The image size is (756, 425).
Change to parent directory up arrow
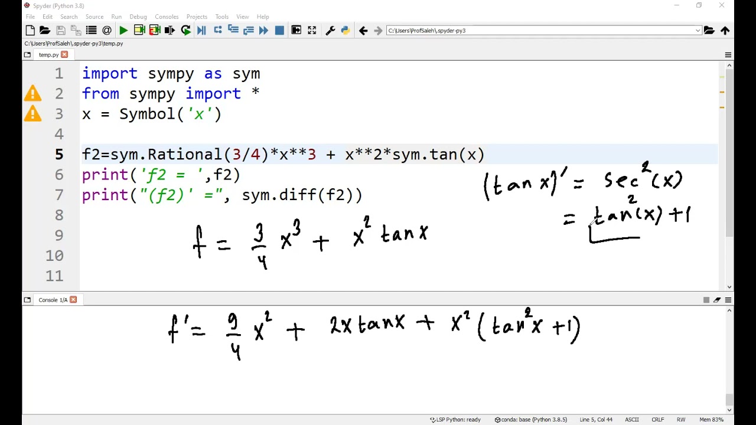point(725,31)
